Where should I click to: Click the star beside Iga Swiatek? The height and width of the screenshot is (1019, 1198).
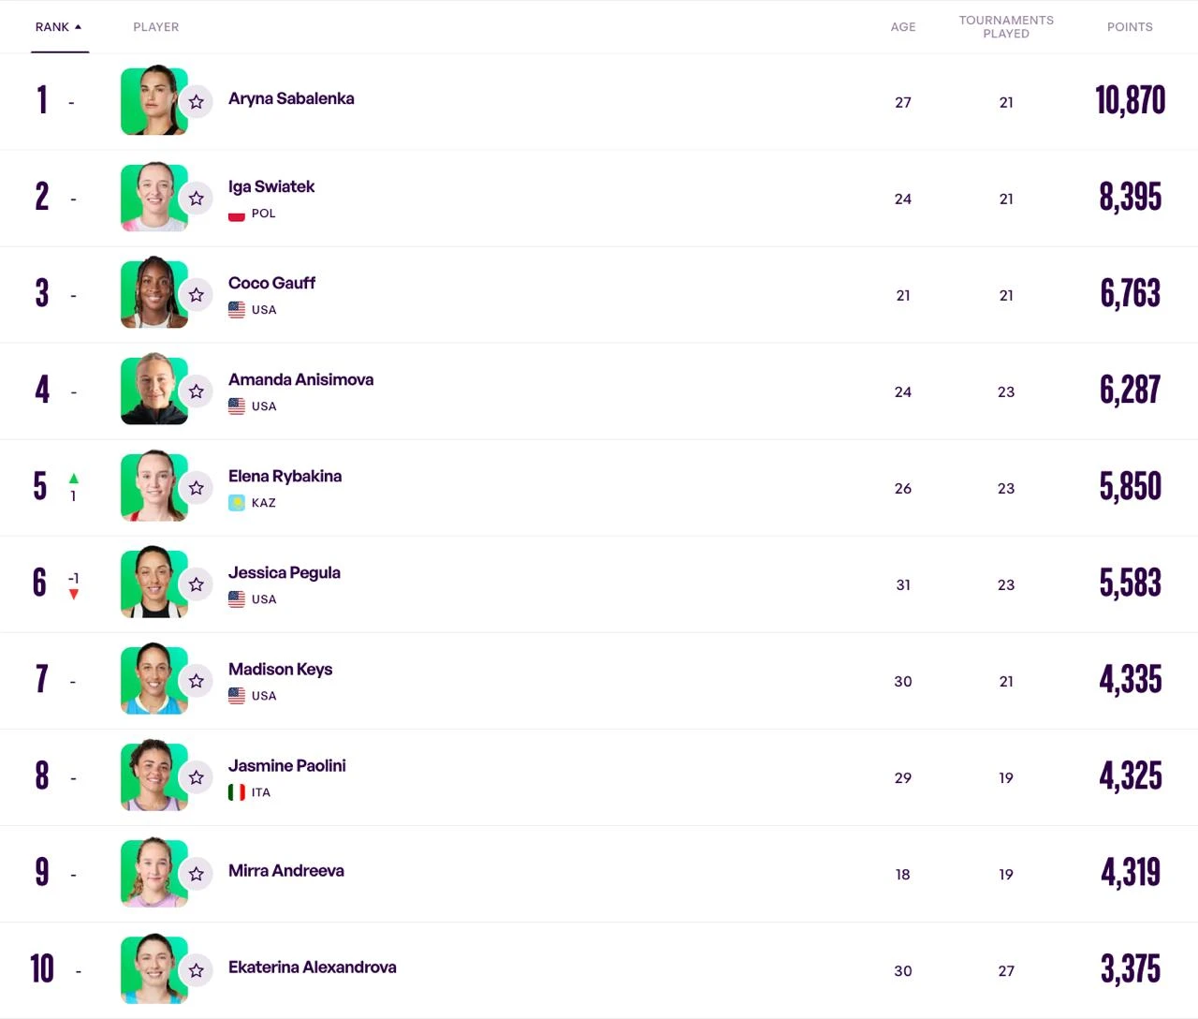[x=197, y=199]
